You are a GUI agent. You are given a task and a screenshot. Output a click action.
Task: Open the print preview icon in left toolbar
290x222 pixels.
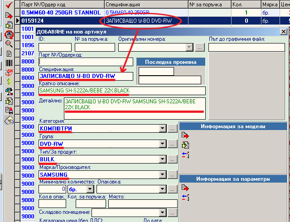pos(9,25)
